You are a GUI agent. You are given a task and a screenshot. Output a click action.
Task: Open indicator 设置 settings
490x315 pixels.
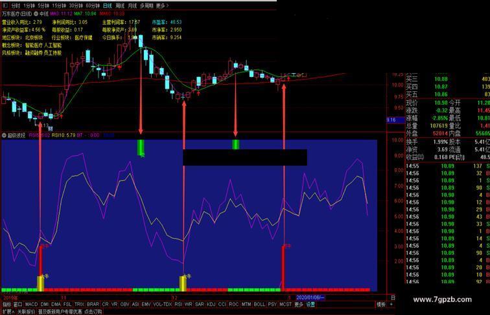click(310, 305)
